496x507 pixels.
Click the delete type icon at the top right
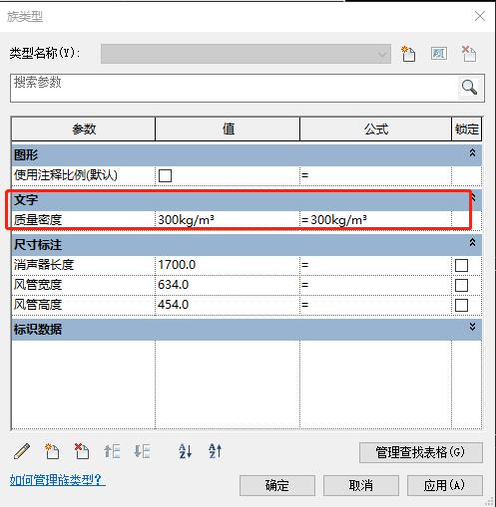(x=469, y=54)
